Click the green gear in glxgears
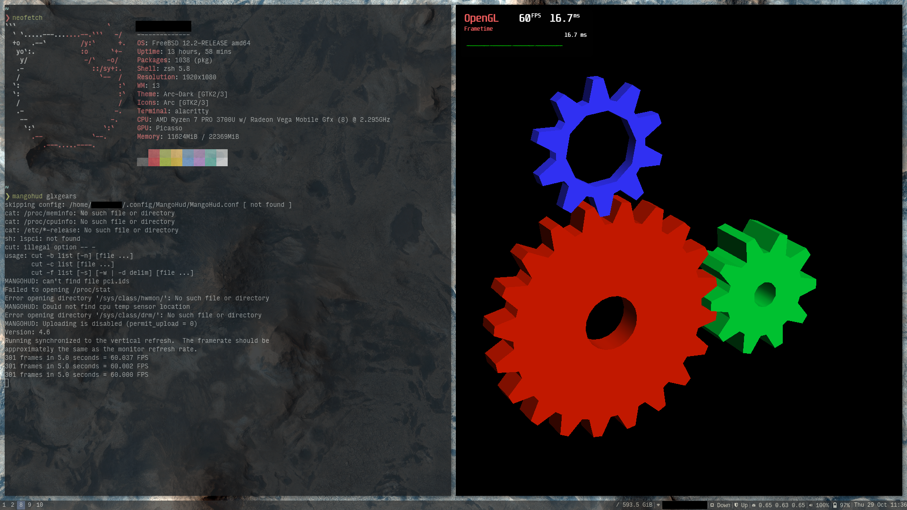The height and width of the screenshot is (510, 907). [x=758, y=286]
